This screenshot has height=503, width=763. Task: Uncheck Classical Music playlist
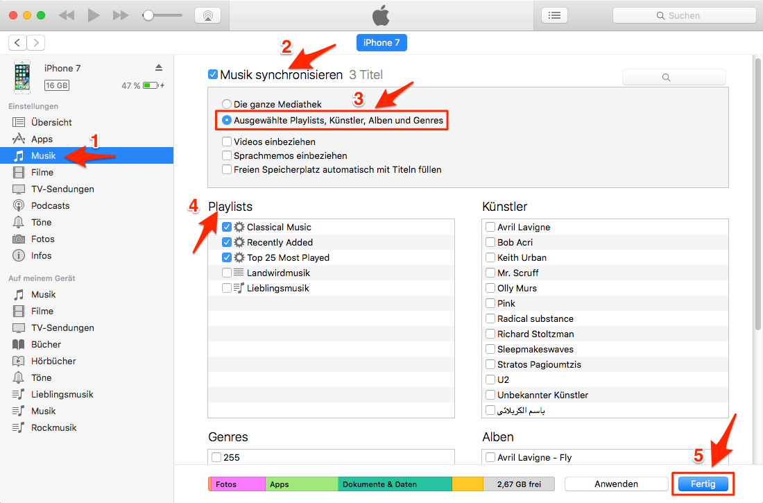[226, 227]
